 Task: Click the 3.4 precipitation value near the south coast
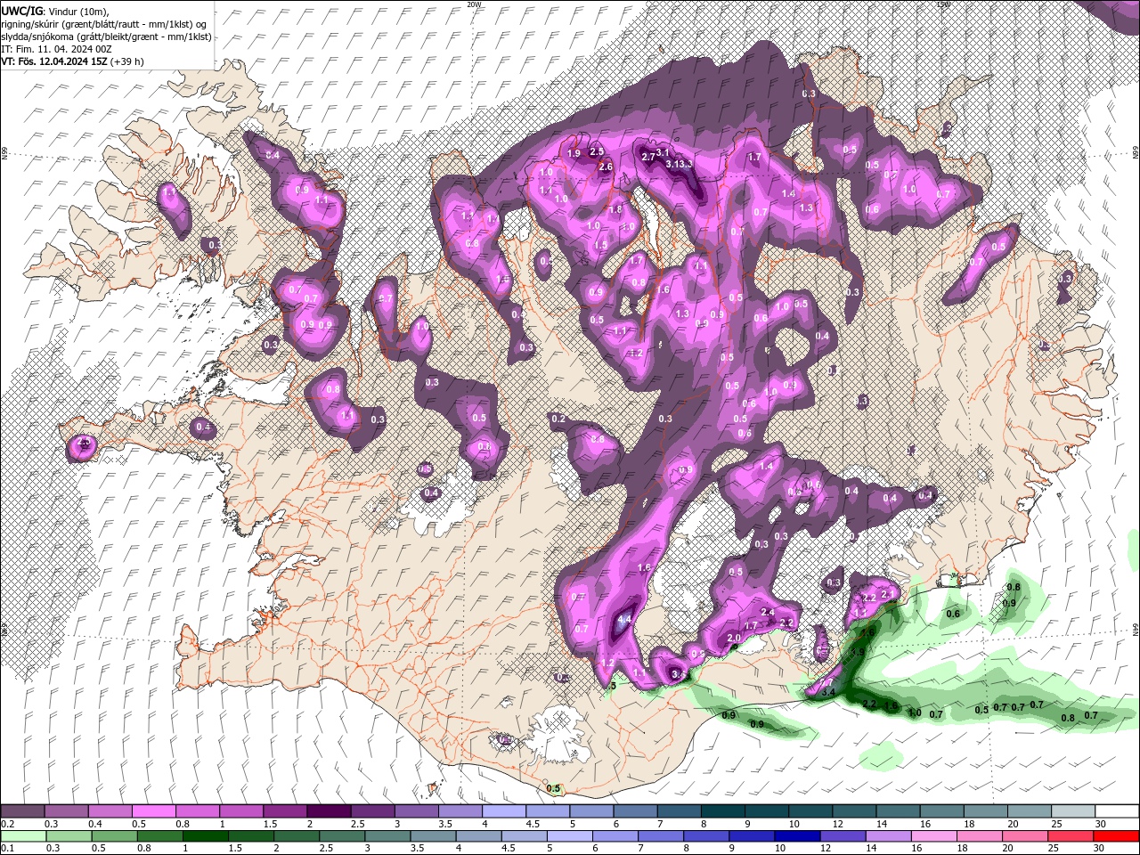pyautogui.click(x=827, y=692)
